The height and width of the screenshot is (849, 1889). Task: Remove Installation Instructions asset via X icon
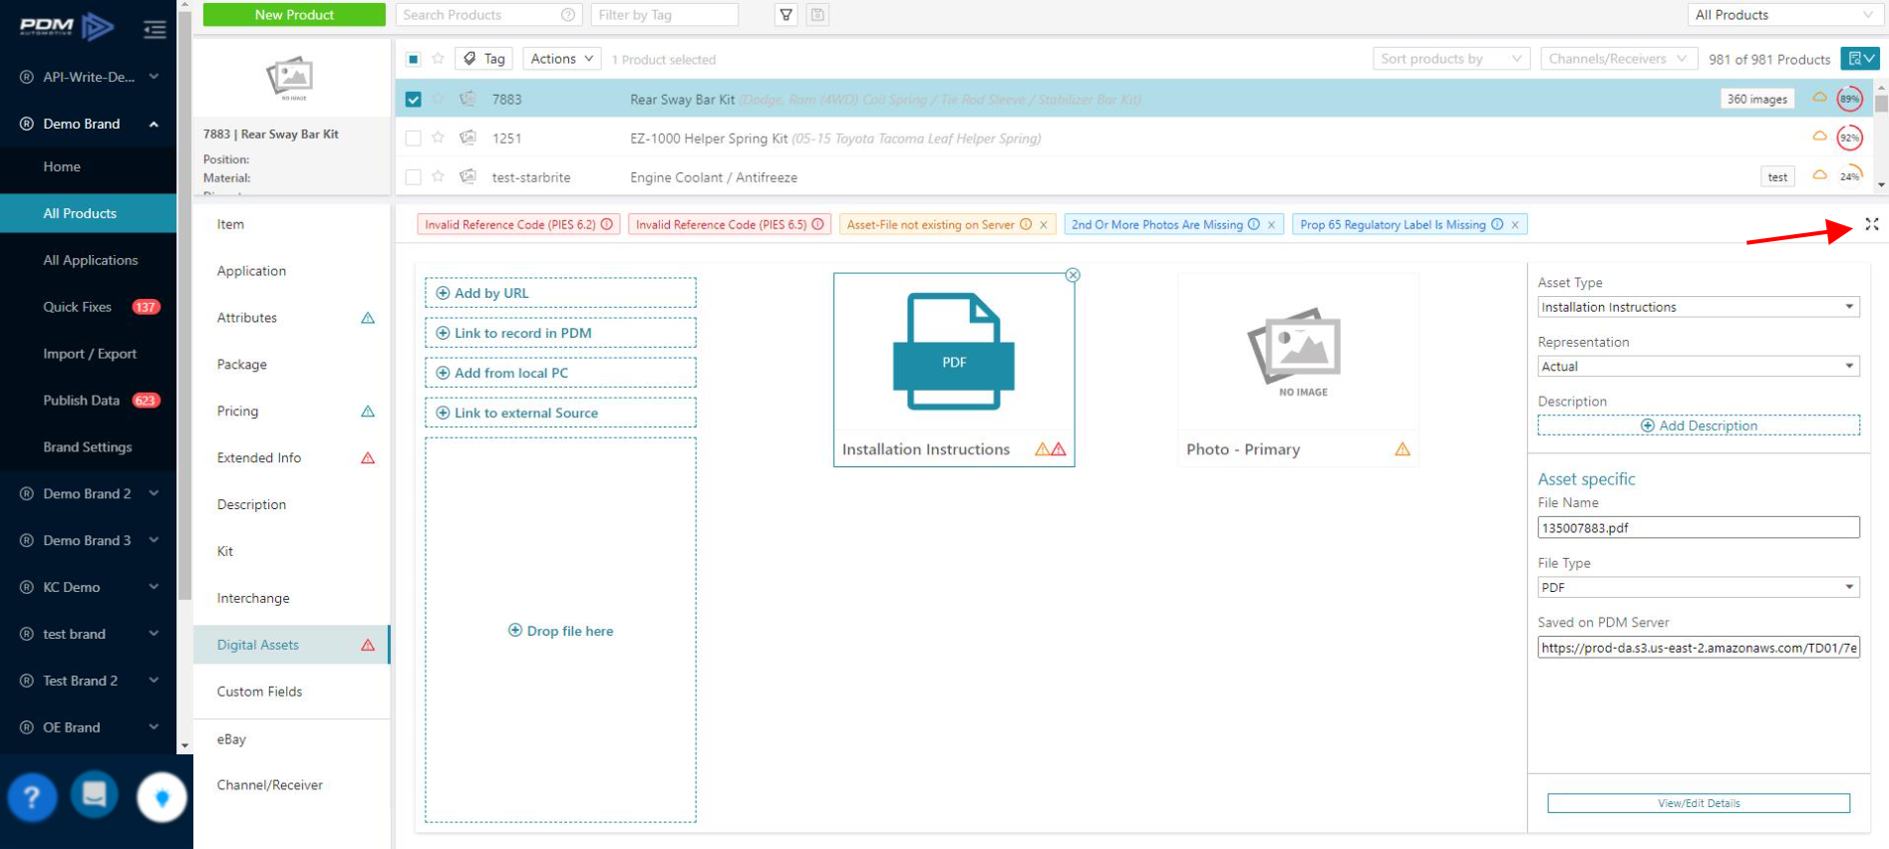click(1073, 275)
